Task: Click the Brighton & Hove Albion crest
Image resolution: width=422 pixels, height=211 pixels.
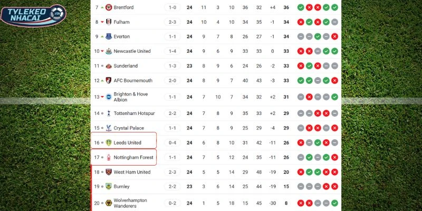Action: pyautogui.click(x=109, y=97)
